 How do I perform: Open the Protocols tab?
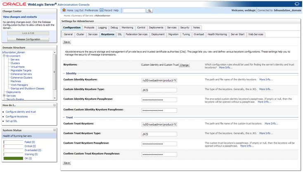pos(89,28)
